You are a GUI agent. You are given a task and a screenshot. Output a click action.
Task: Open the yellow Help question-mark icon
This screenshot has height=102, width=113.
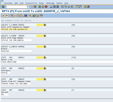coord(85,7)
